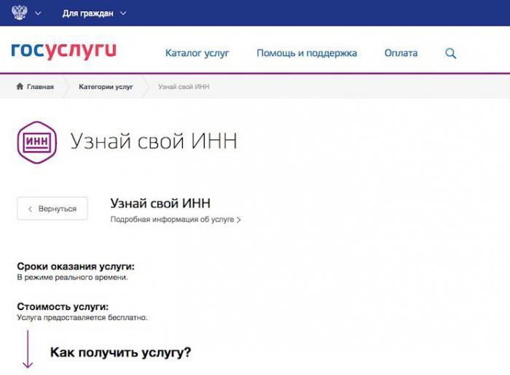Click the bold "Узнай свой ИНН" service subheading

[160, 203]
